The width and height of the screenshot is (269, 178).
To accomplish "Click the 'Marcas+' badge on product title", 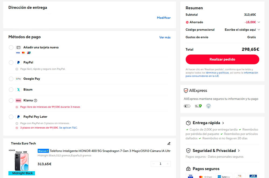I will [x=43, y=151].
